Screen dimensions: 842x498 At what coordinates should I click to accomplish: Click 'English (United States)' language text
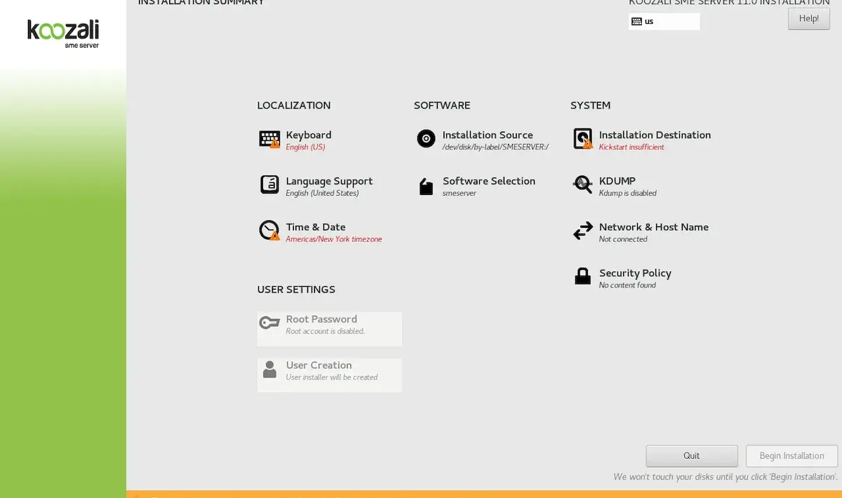(x=322, y=193)
